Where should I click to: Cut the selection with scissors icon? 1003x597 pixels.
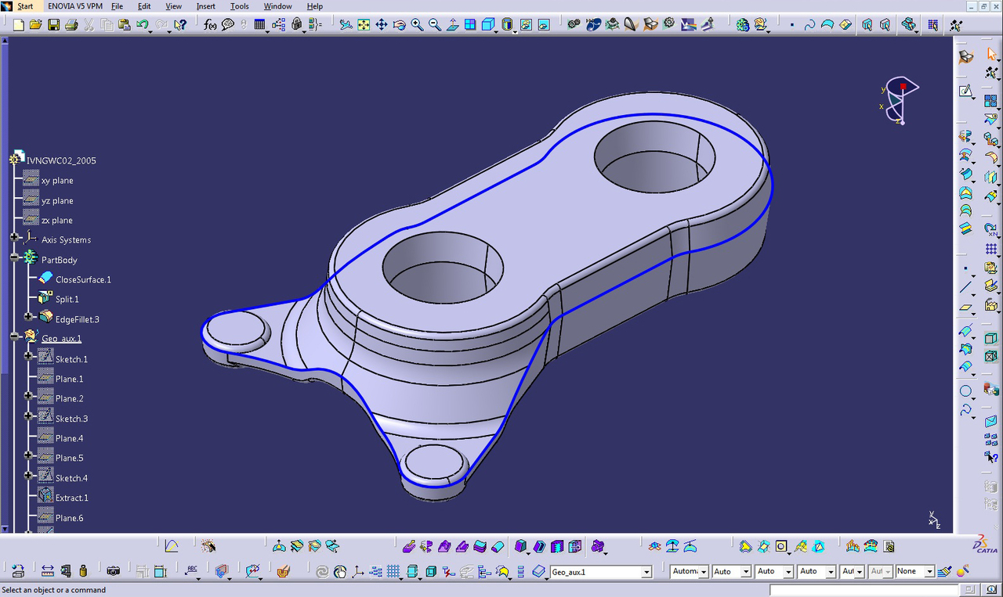pos(89,25)
